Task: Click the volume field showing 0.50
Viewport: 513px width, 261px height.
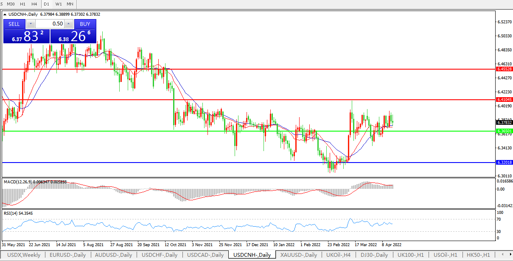Action: tap(50, 24)
